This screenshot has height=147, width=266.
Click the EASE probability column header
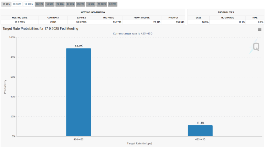coord(199,17)
